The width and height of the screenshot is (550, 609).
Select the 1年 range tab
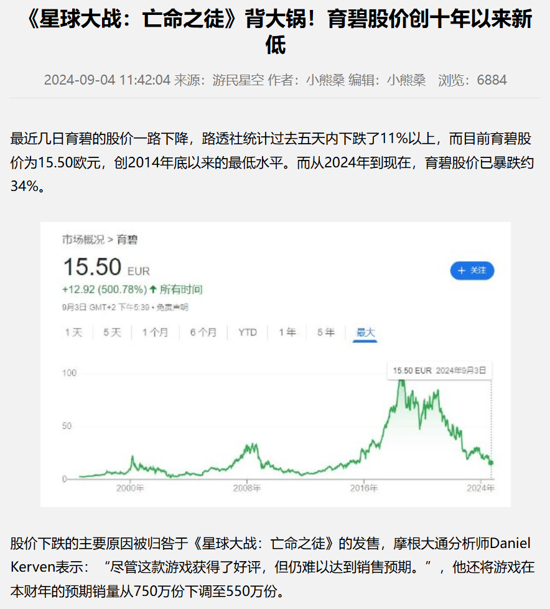(x=287, y=332)
